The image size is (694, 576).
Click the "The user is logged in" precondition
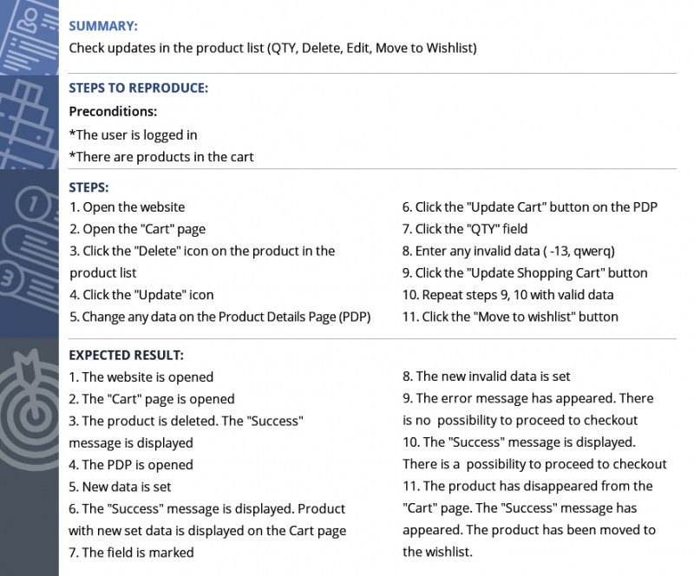point(134,134)
